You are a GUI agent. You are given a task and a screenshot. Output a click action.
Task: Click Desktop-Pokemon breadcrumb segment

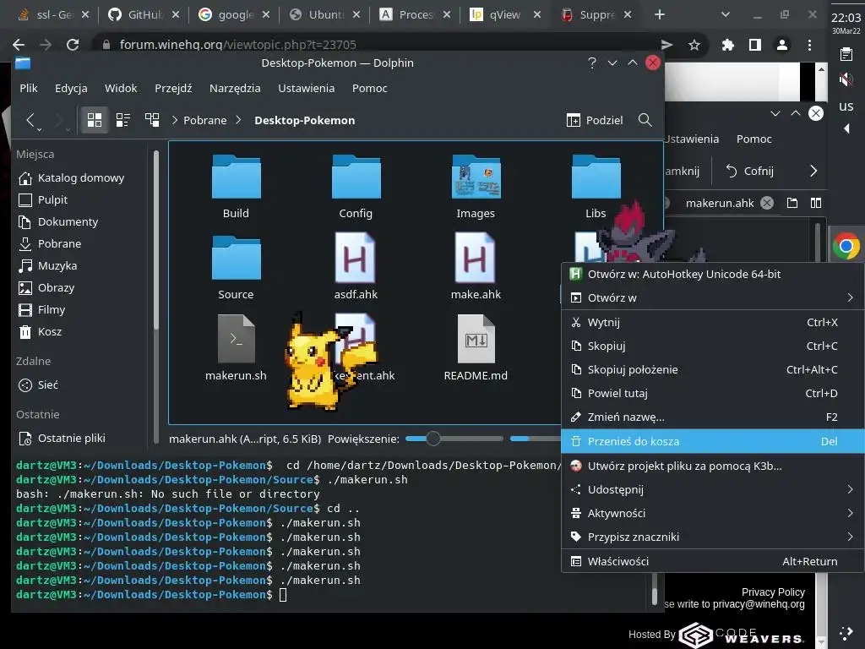click(x=304, y=120)
